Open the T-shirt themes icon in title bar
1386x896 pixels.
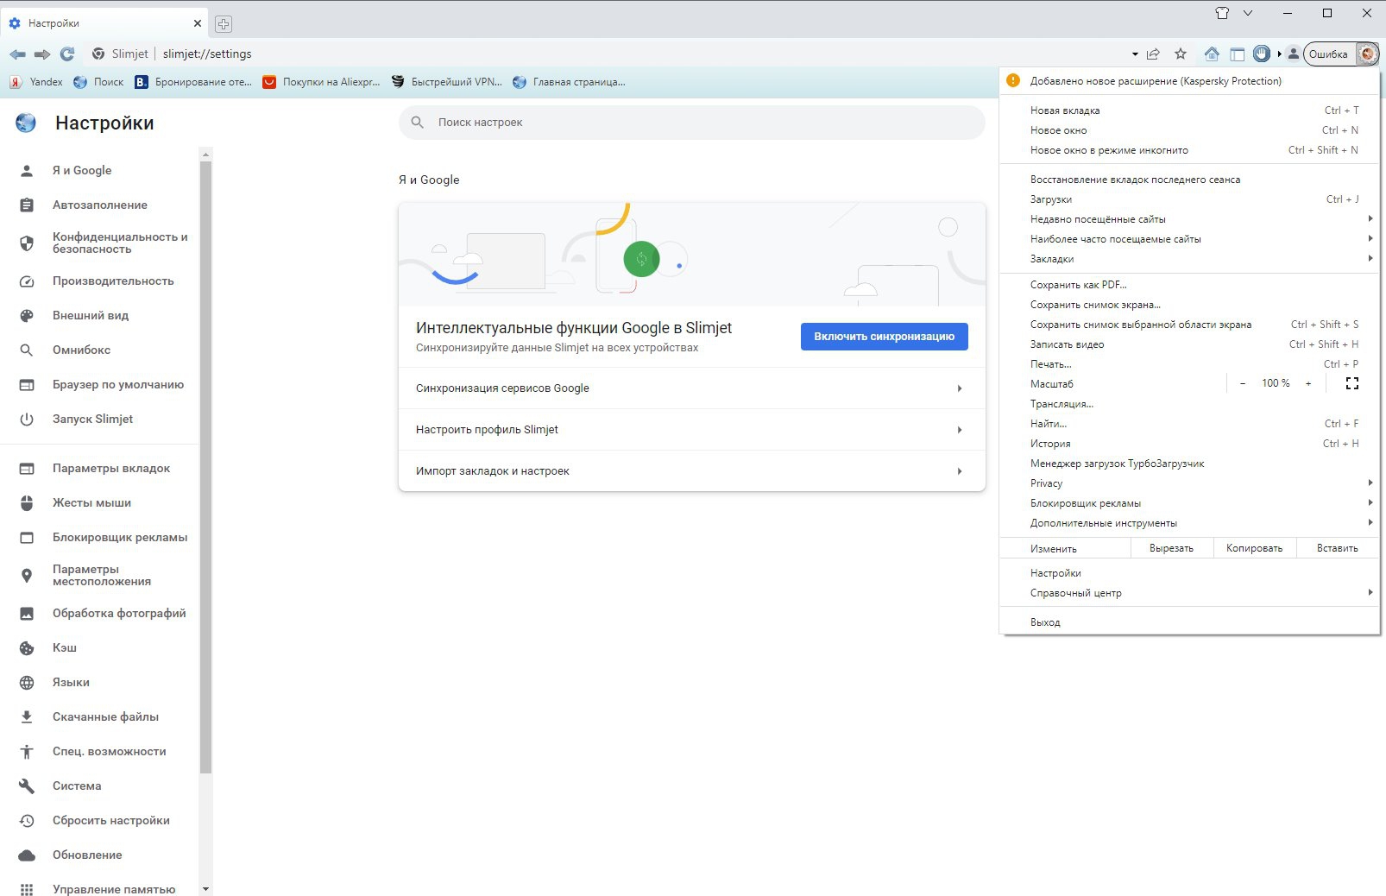1222,13
